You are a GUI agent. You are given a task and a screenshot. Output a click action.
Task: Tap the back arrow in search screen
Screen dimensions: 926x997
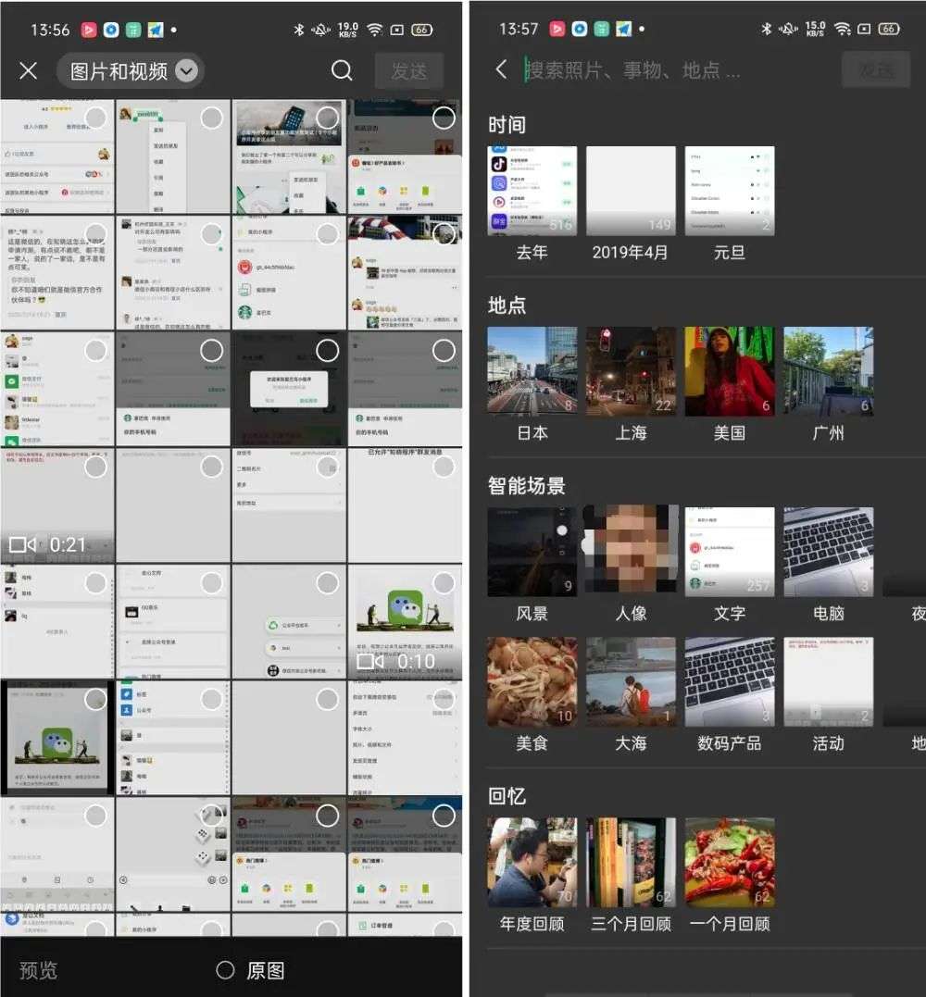tap(501, 69)
